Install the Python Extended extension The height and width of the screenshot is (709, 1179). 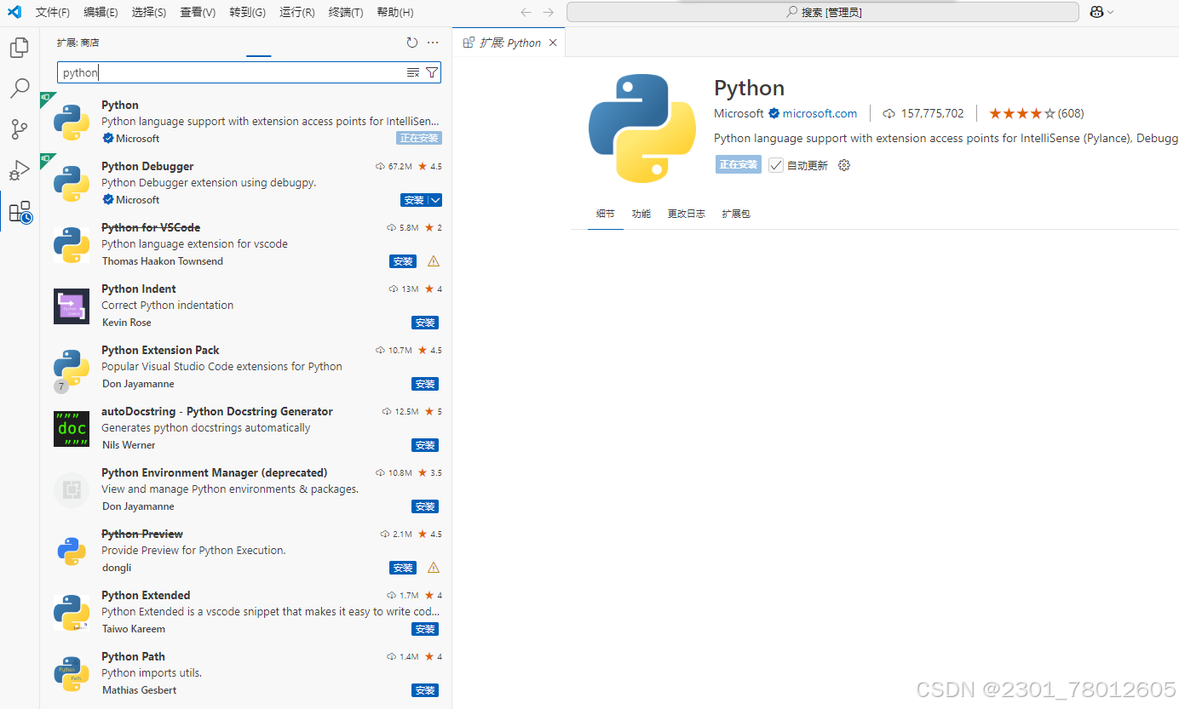point(425,629)
